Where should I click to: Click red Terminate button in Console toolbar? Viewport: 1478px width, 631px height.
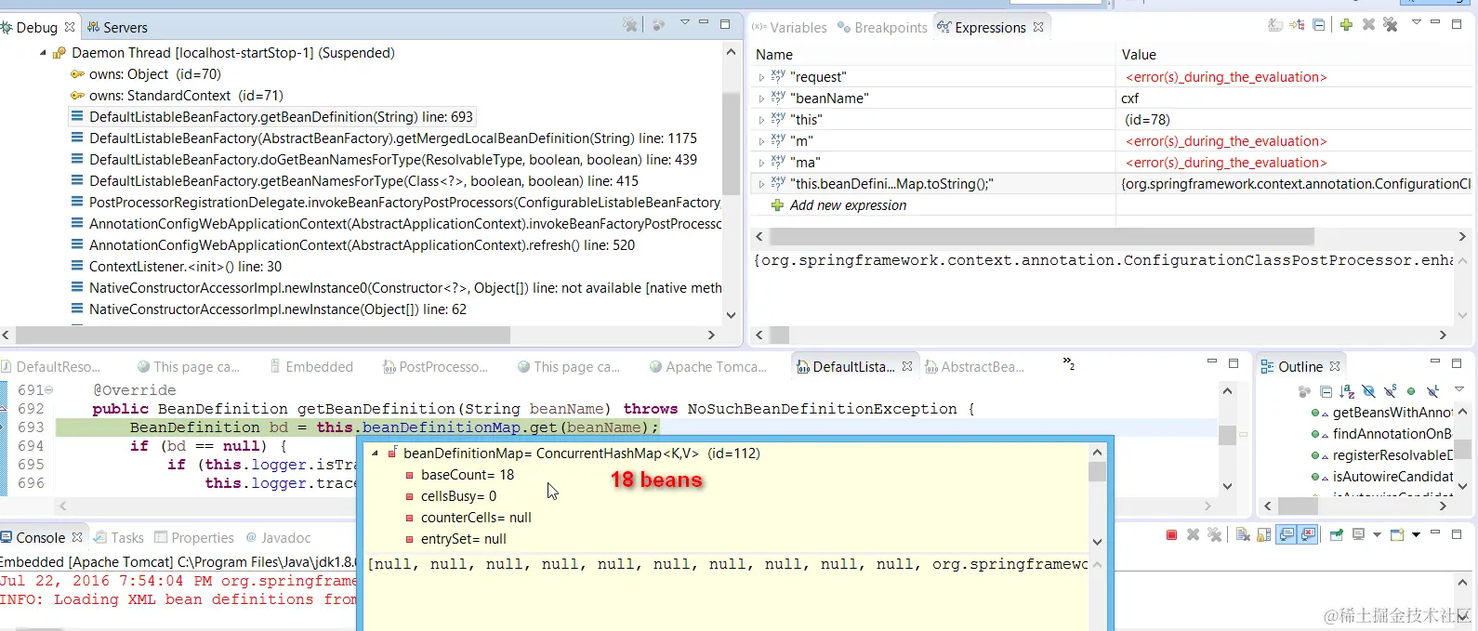pos(1171,534)
